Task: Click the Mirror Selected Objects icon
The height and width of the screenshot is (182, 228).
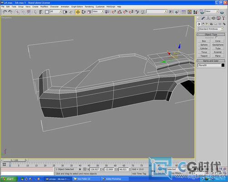Action: tap(171, 12)
